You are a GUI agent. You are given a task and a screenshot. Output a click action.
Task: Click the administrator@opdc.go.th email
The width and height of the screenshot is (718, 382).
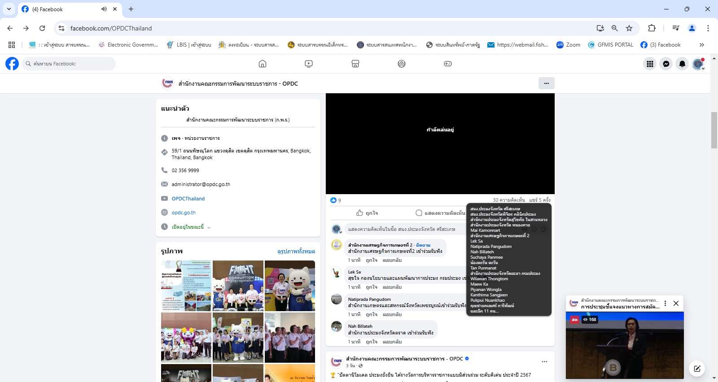tap(201, 184)
